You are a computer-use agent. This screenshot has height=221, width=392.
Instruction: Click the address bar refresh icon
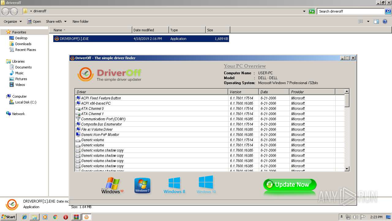[x=312, y=11]
